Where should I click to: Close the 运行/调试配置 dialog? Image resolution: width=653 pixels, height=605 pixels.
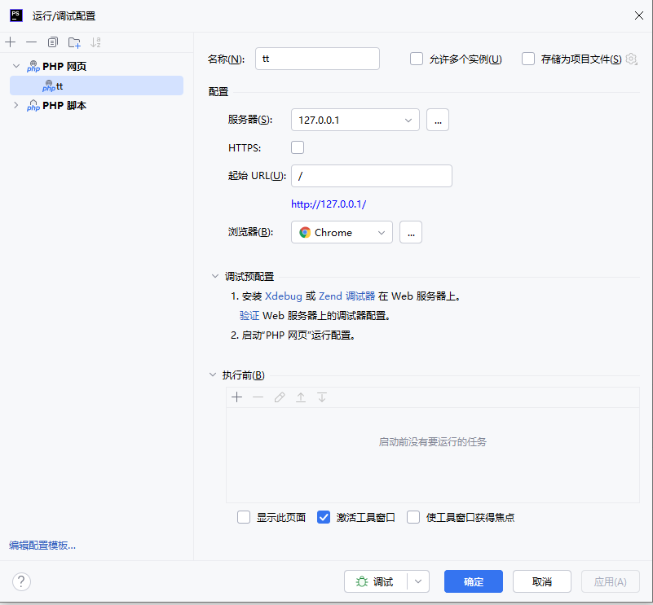point(639,15)
